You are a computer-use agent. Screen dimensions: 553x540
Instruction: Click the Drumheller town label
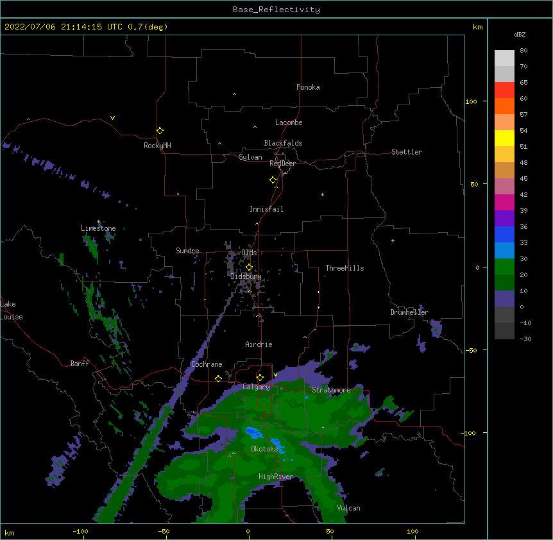tap(409, 312)
